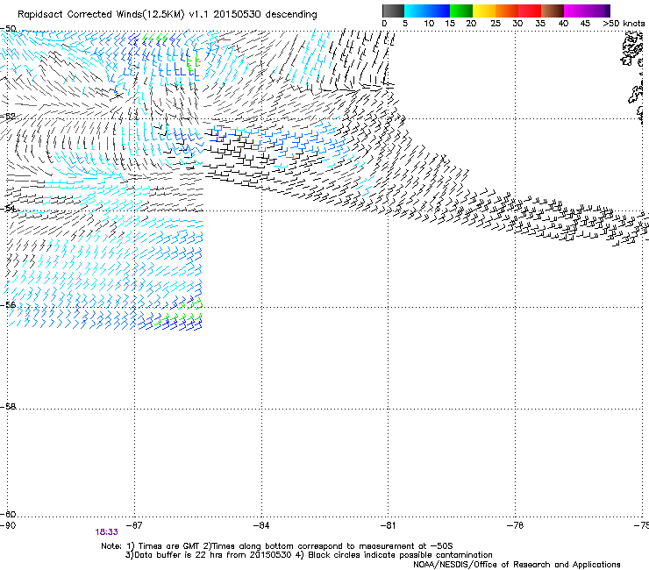Click the '-56' latitude axis label
The width and height of the screenshot is (649, 570).
pyautogui.click(x=8, y=305)
